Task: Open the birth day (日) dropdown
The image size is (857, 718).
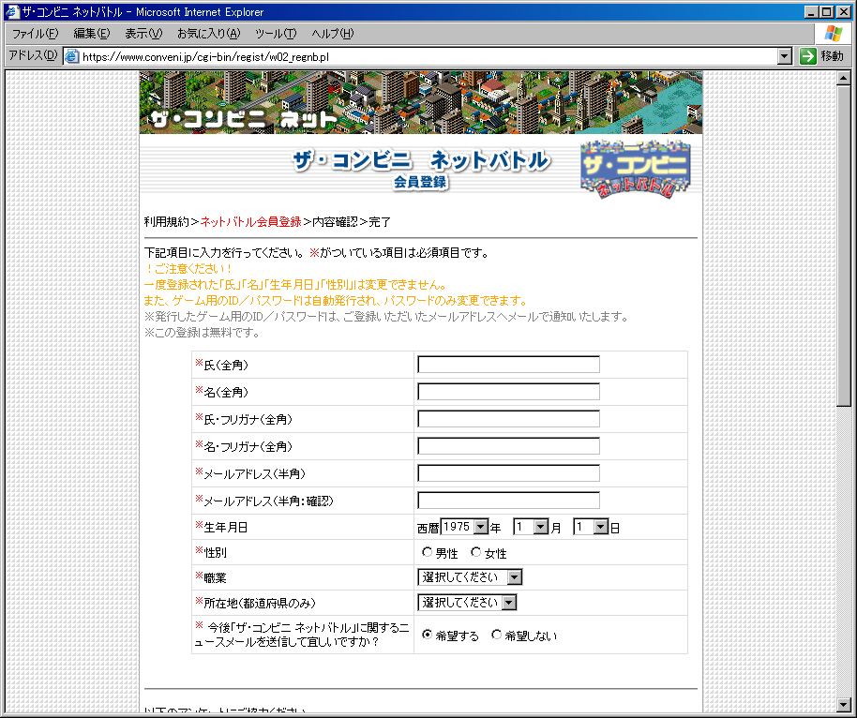Action: [x=591, y=527]
